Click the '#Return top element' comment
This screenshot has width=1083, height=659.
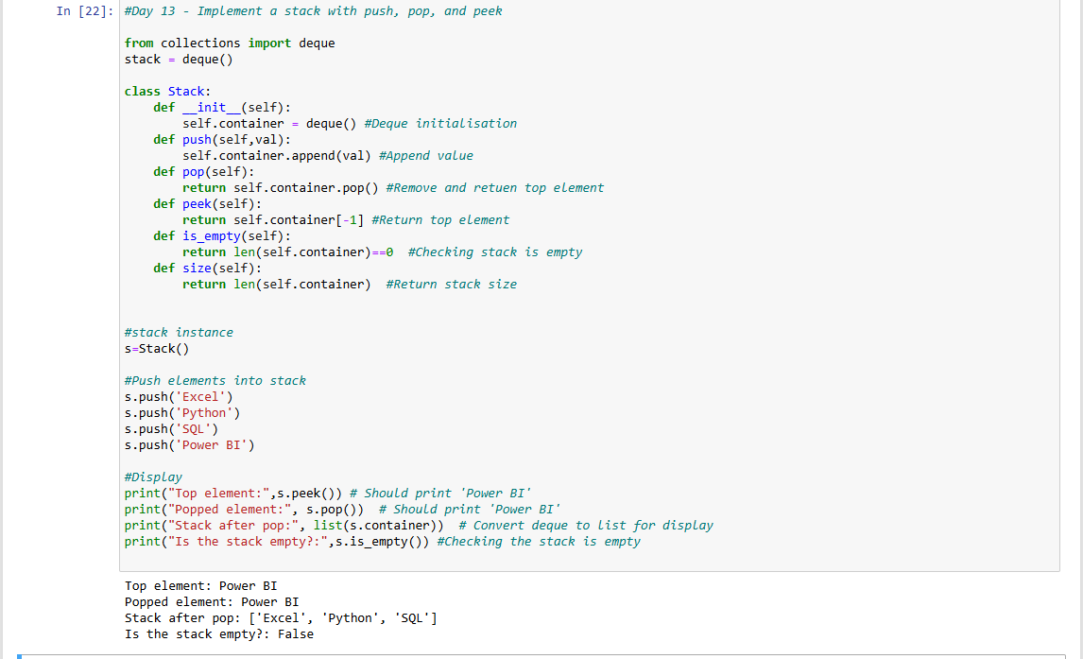tap(440, 219)
